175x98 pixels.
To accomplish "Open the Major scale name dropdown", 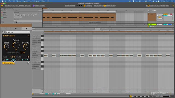I will [42, 6].
